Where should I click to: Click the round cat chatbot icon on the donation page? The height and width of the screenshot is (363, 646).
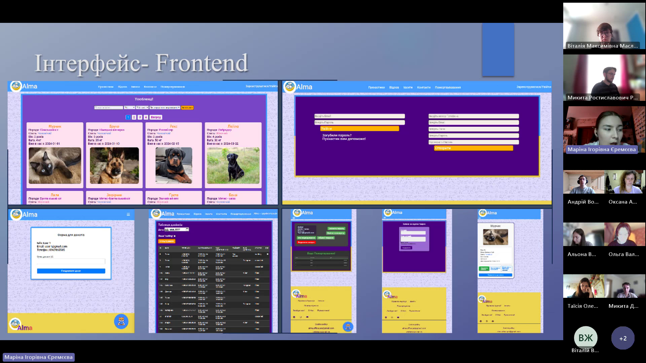coord(121,321)
